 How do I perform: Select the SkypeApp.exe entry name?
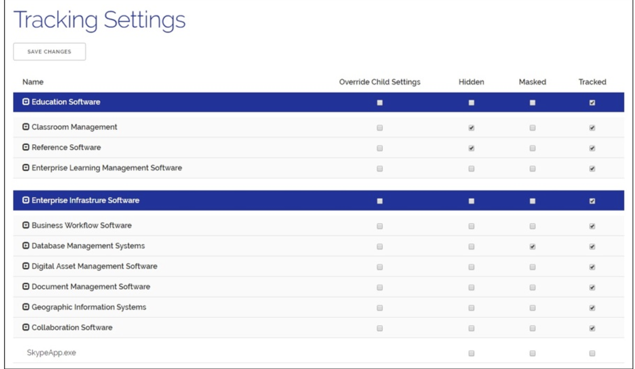point(51,353)
